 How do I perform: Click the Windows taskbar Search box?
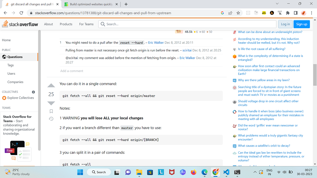click(x=99, y=172)
